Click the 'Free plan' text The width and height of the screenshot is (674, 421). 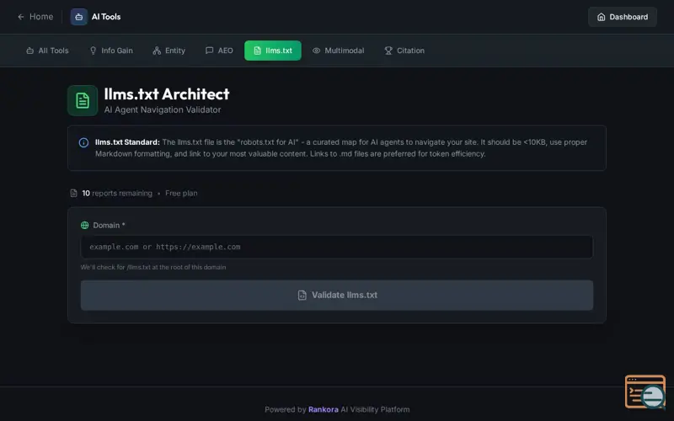181,194
